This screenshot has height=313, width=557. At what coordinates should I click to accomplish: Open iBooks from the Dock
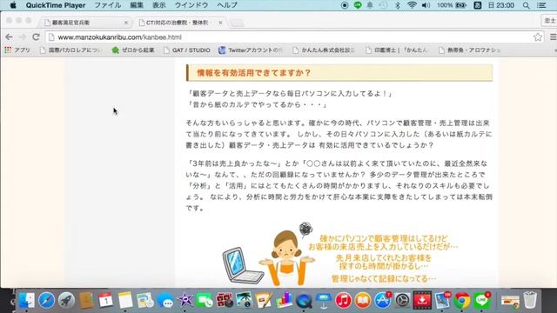click(x=363, y=301)
